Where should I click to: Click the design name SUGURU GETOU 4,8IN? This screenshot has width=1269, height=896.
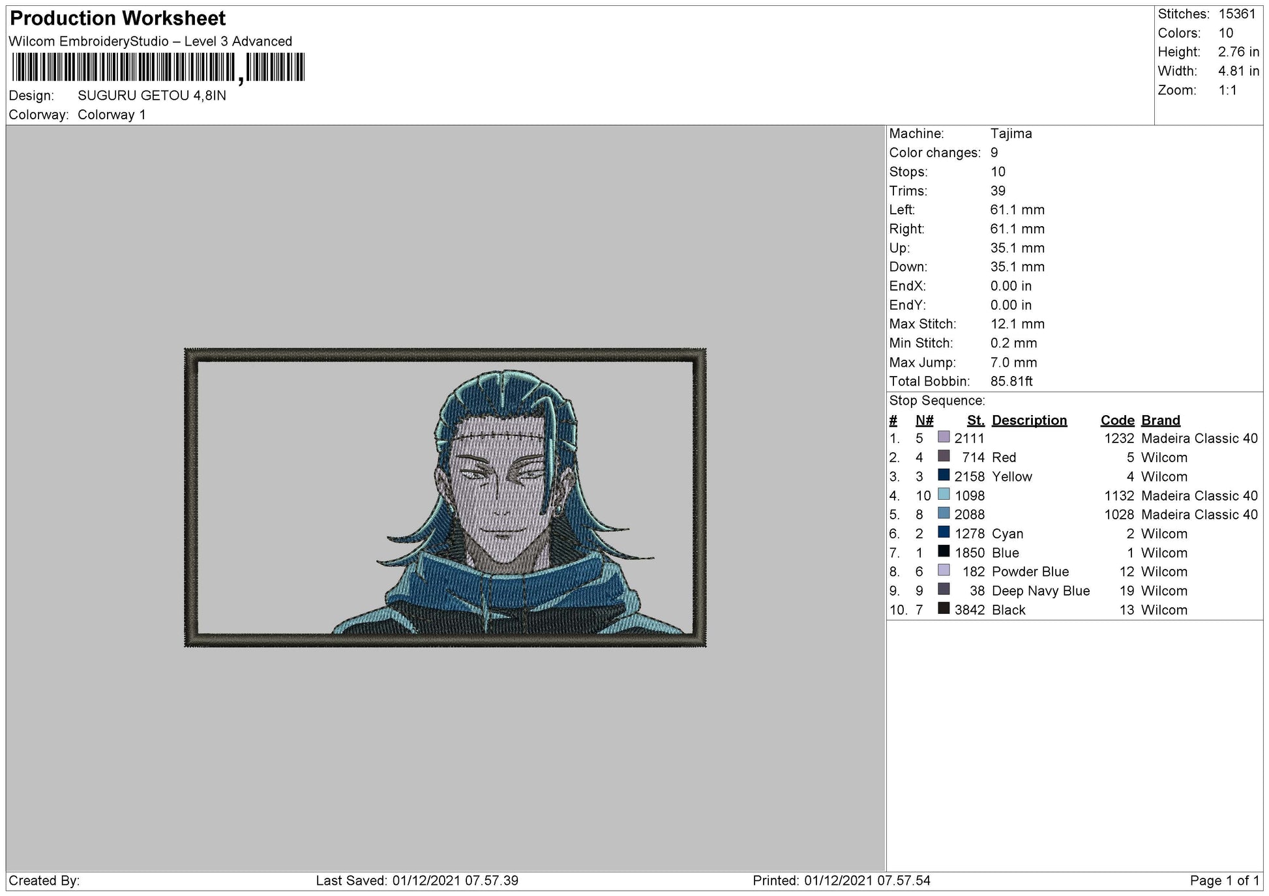[152, 96]
